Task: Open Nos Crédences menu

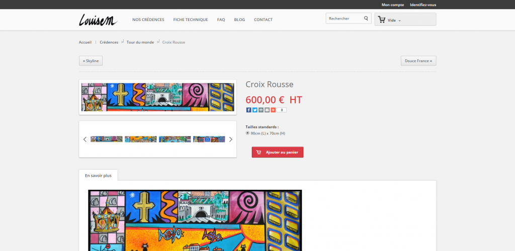Action: click(148, 20)
